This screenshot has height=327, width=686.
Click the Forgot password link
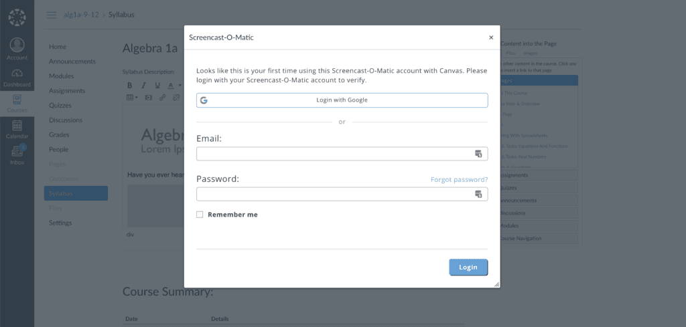pyautogui.click(x=459, y=179)
